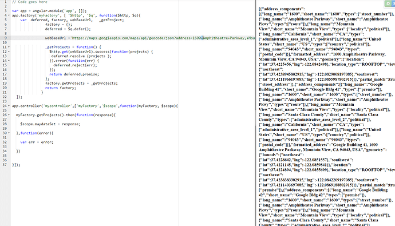This screenshot has width=395, height=226.
Task: Click line number 1 in the gutter
Action: tap(6, 2)
